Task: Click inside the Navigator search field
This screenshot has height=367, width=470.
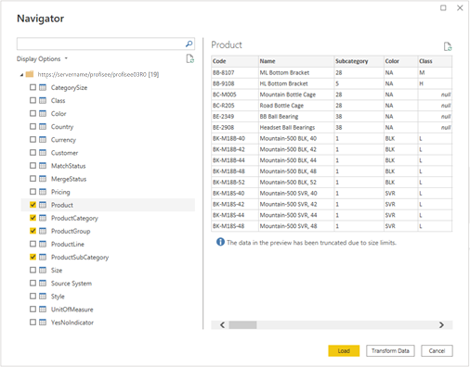Action: [x=100, y=44]
